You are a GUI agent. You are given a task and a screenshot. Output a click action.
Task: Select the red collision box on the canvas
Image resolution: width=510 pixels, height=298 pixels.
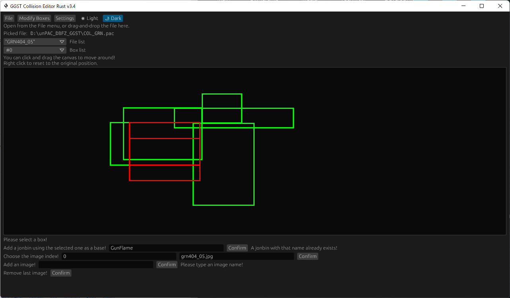coord(165,151)
